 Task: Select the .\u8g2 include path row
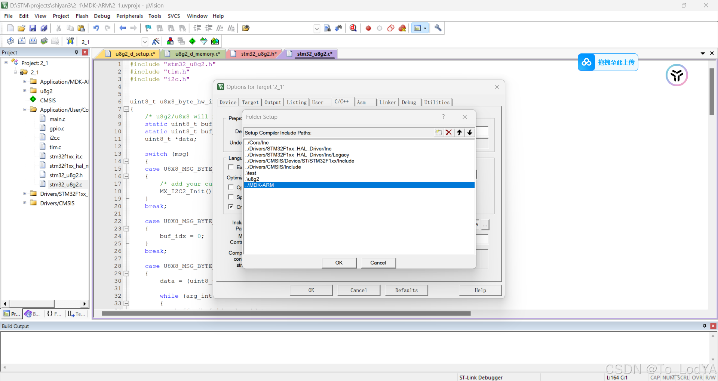359,179
